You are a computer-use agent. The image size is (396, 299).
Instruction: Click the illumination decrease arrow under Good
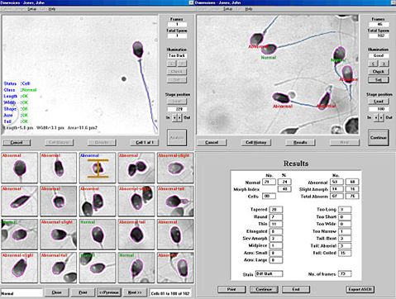click(x=374, y=64)
